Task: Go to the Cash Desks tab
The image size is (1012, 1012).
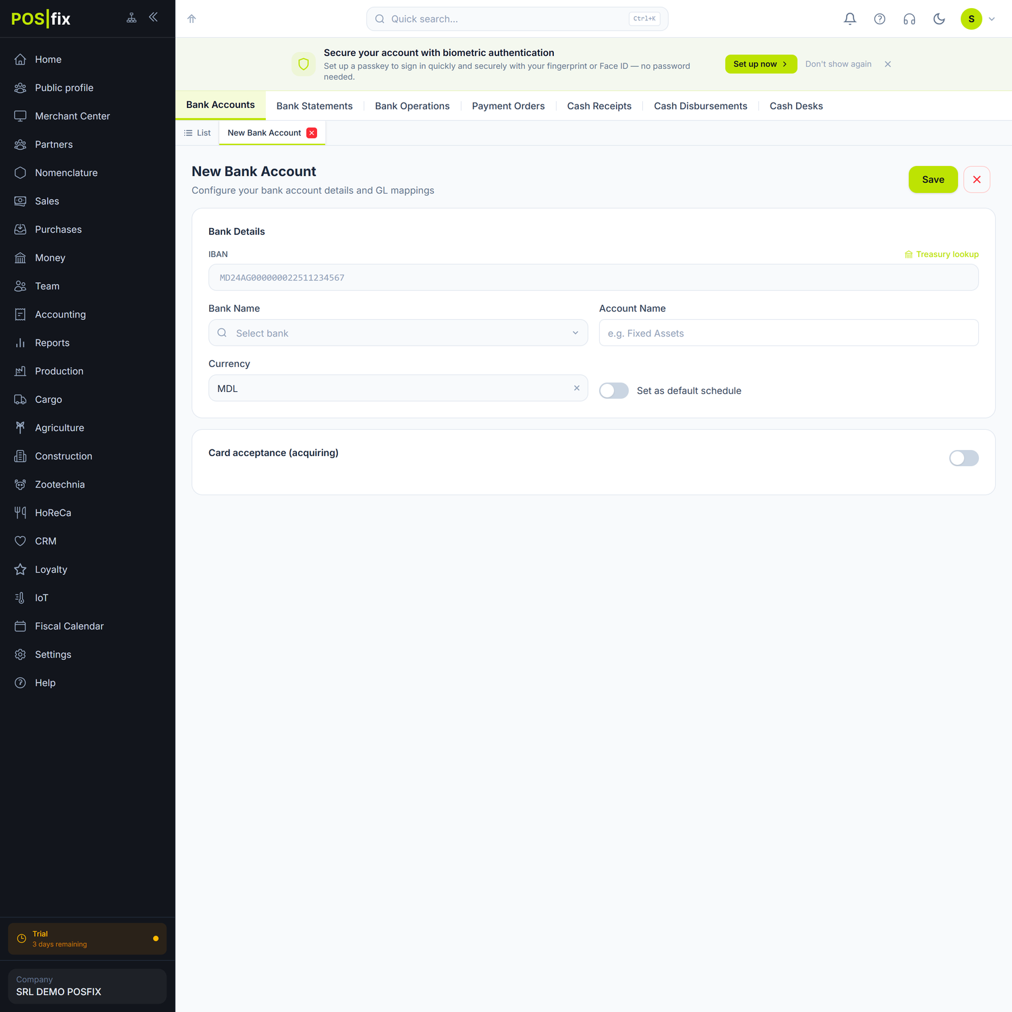Action: tap(796, 106)
